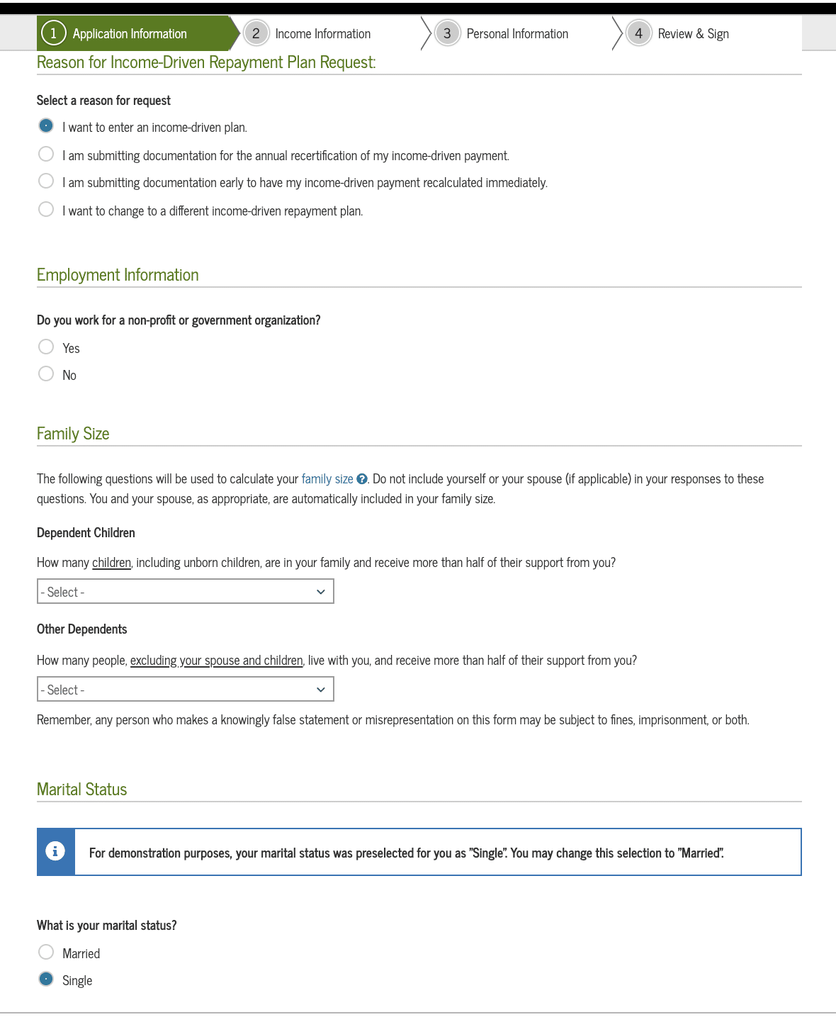Click the family size help question mark icon
The width and height of the screenshot is (836, 1022).
click(x=361, y=479)
